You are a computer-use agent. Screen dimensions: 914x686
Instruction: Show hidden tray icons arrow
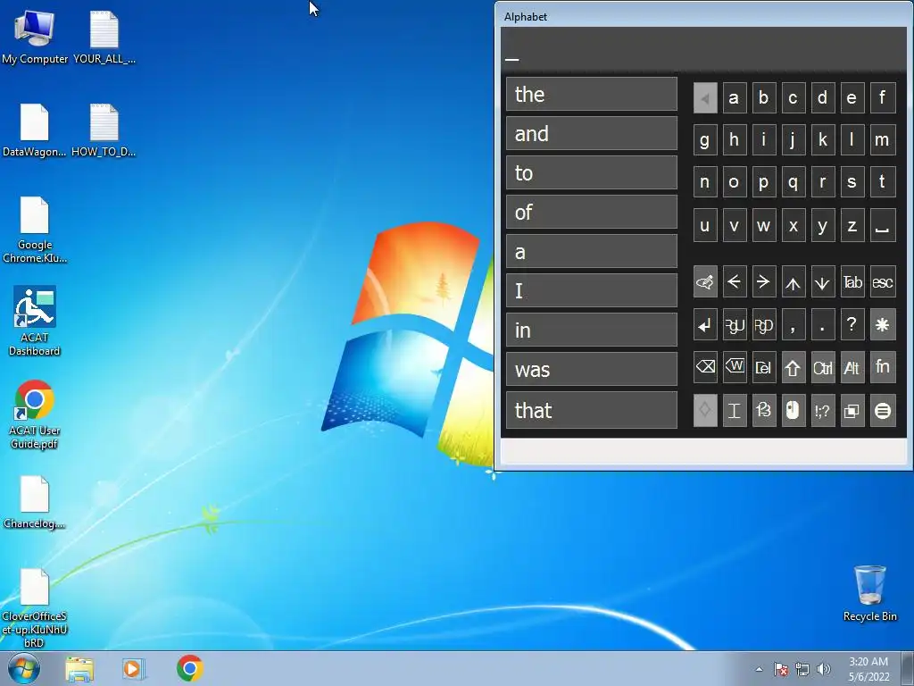pyautogui.click(x=759, y=669)
